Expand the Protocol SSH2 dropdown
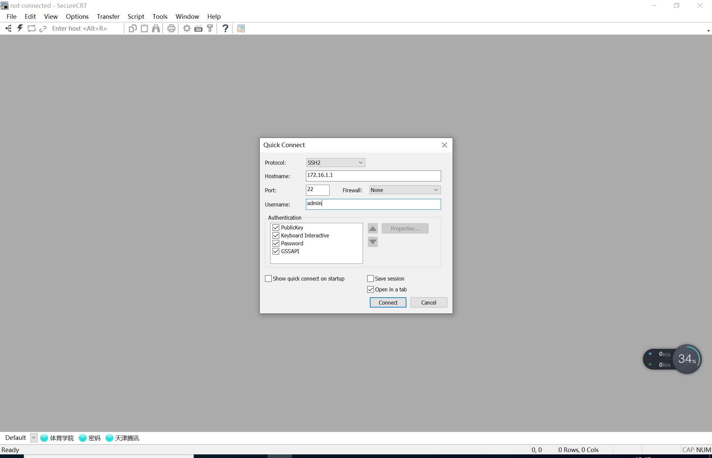The width and height of the screenshot is (712, 458). [x=336, y=163]
